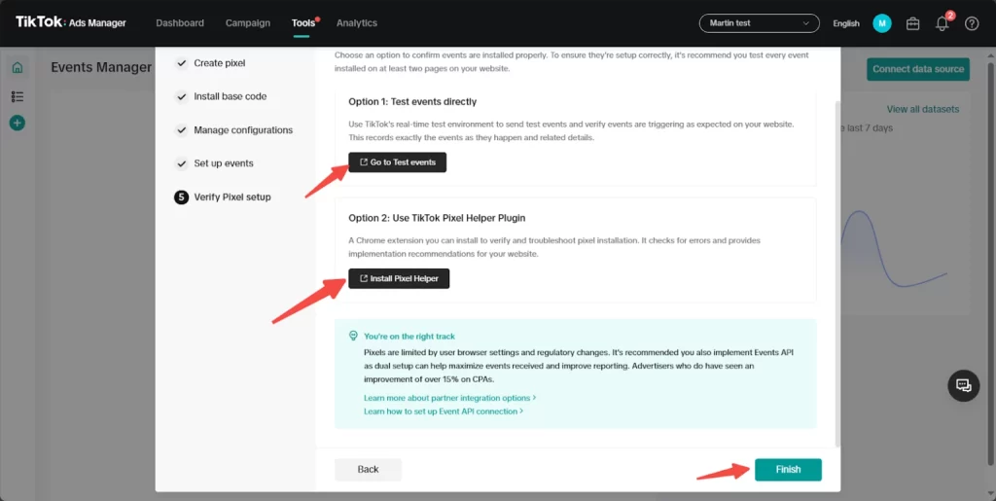This screenshot has width=996, height=501.
Task: Open the briefcase business center icon
Action: click(912, 23)
